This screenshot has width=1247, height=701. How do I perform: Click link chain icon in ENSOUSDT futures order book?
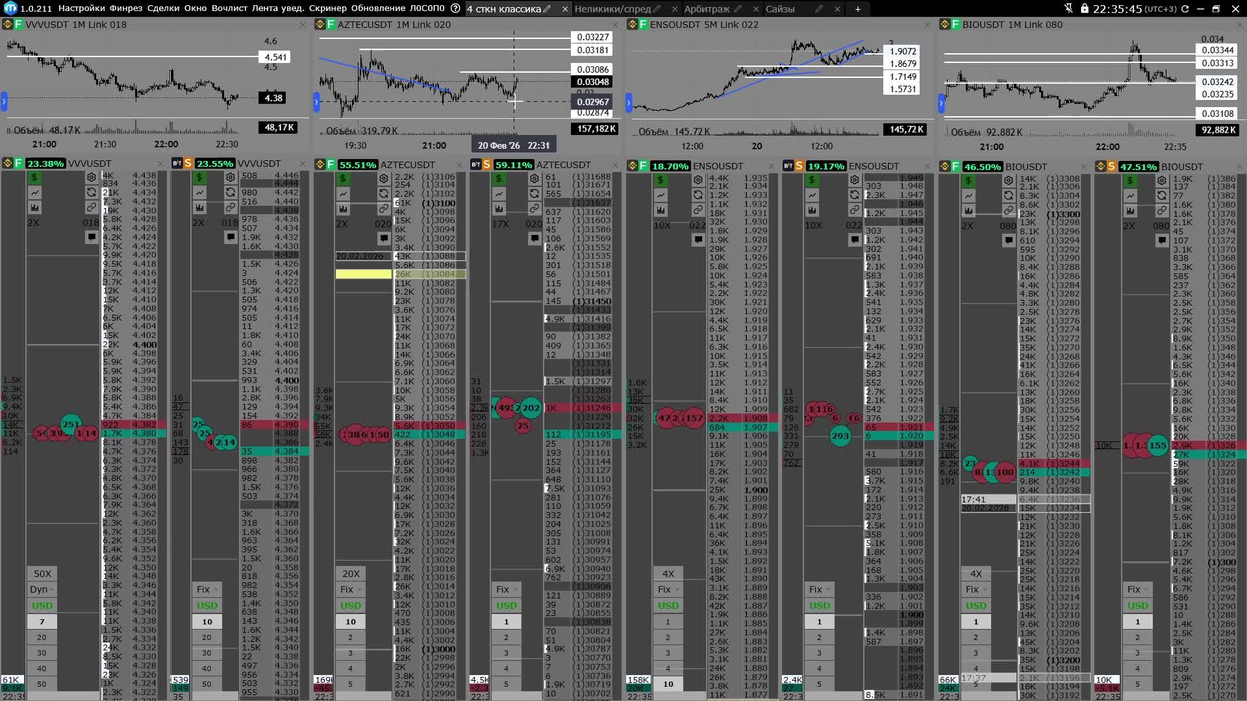click(698, 210)
